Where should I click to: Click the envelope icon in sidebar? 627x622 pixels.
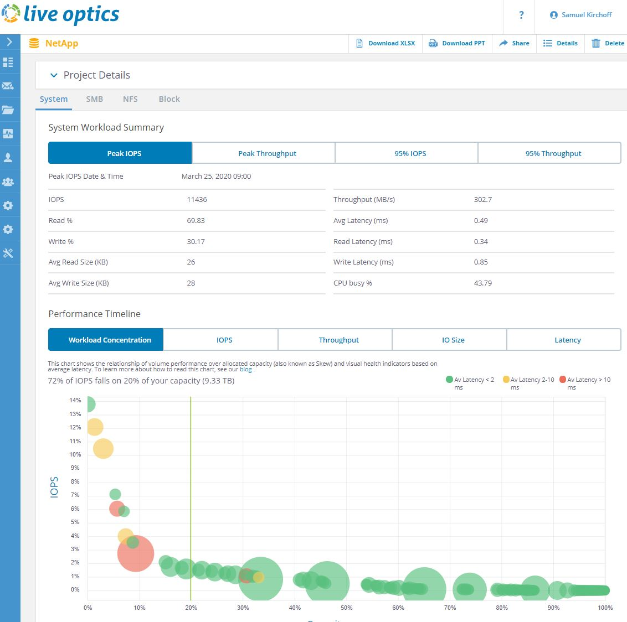coord(8,86)
